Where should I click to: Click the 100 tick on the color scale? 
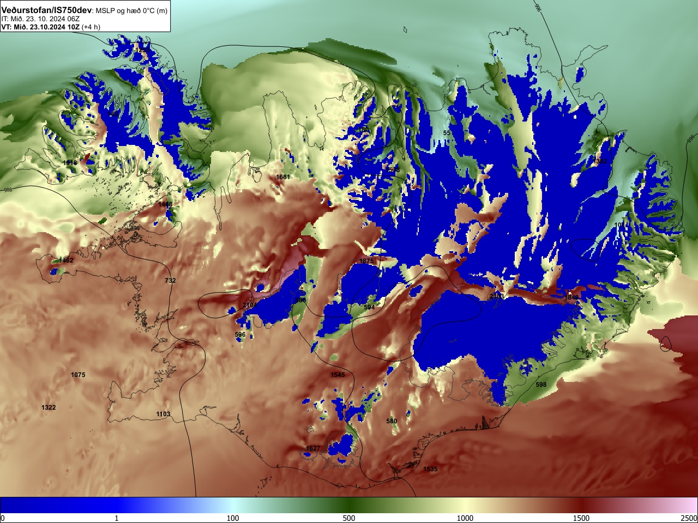233,518
